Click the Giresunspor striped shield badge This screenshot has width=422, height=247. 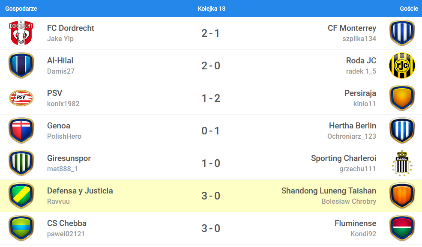[21, 163]
